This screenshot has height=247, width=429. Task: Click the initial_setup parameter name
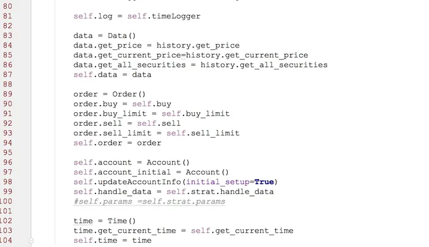pyautogui.click(x=217, y=182)
